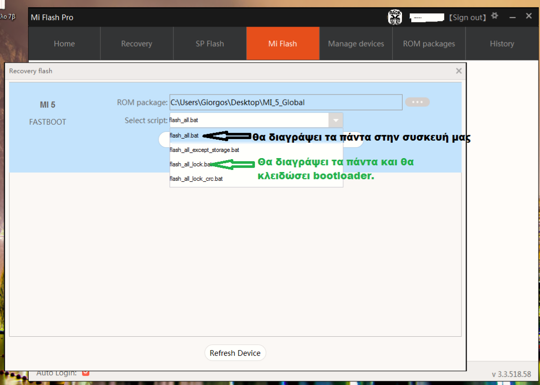This screenshot has height=385, width=540.
Task: Open the Recovery tab
Action: [x=136, y=44]
